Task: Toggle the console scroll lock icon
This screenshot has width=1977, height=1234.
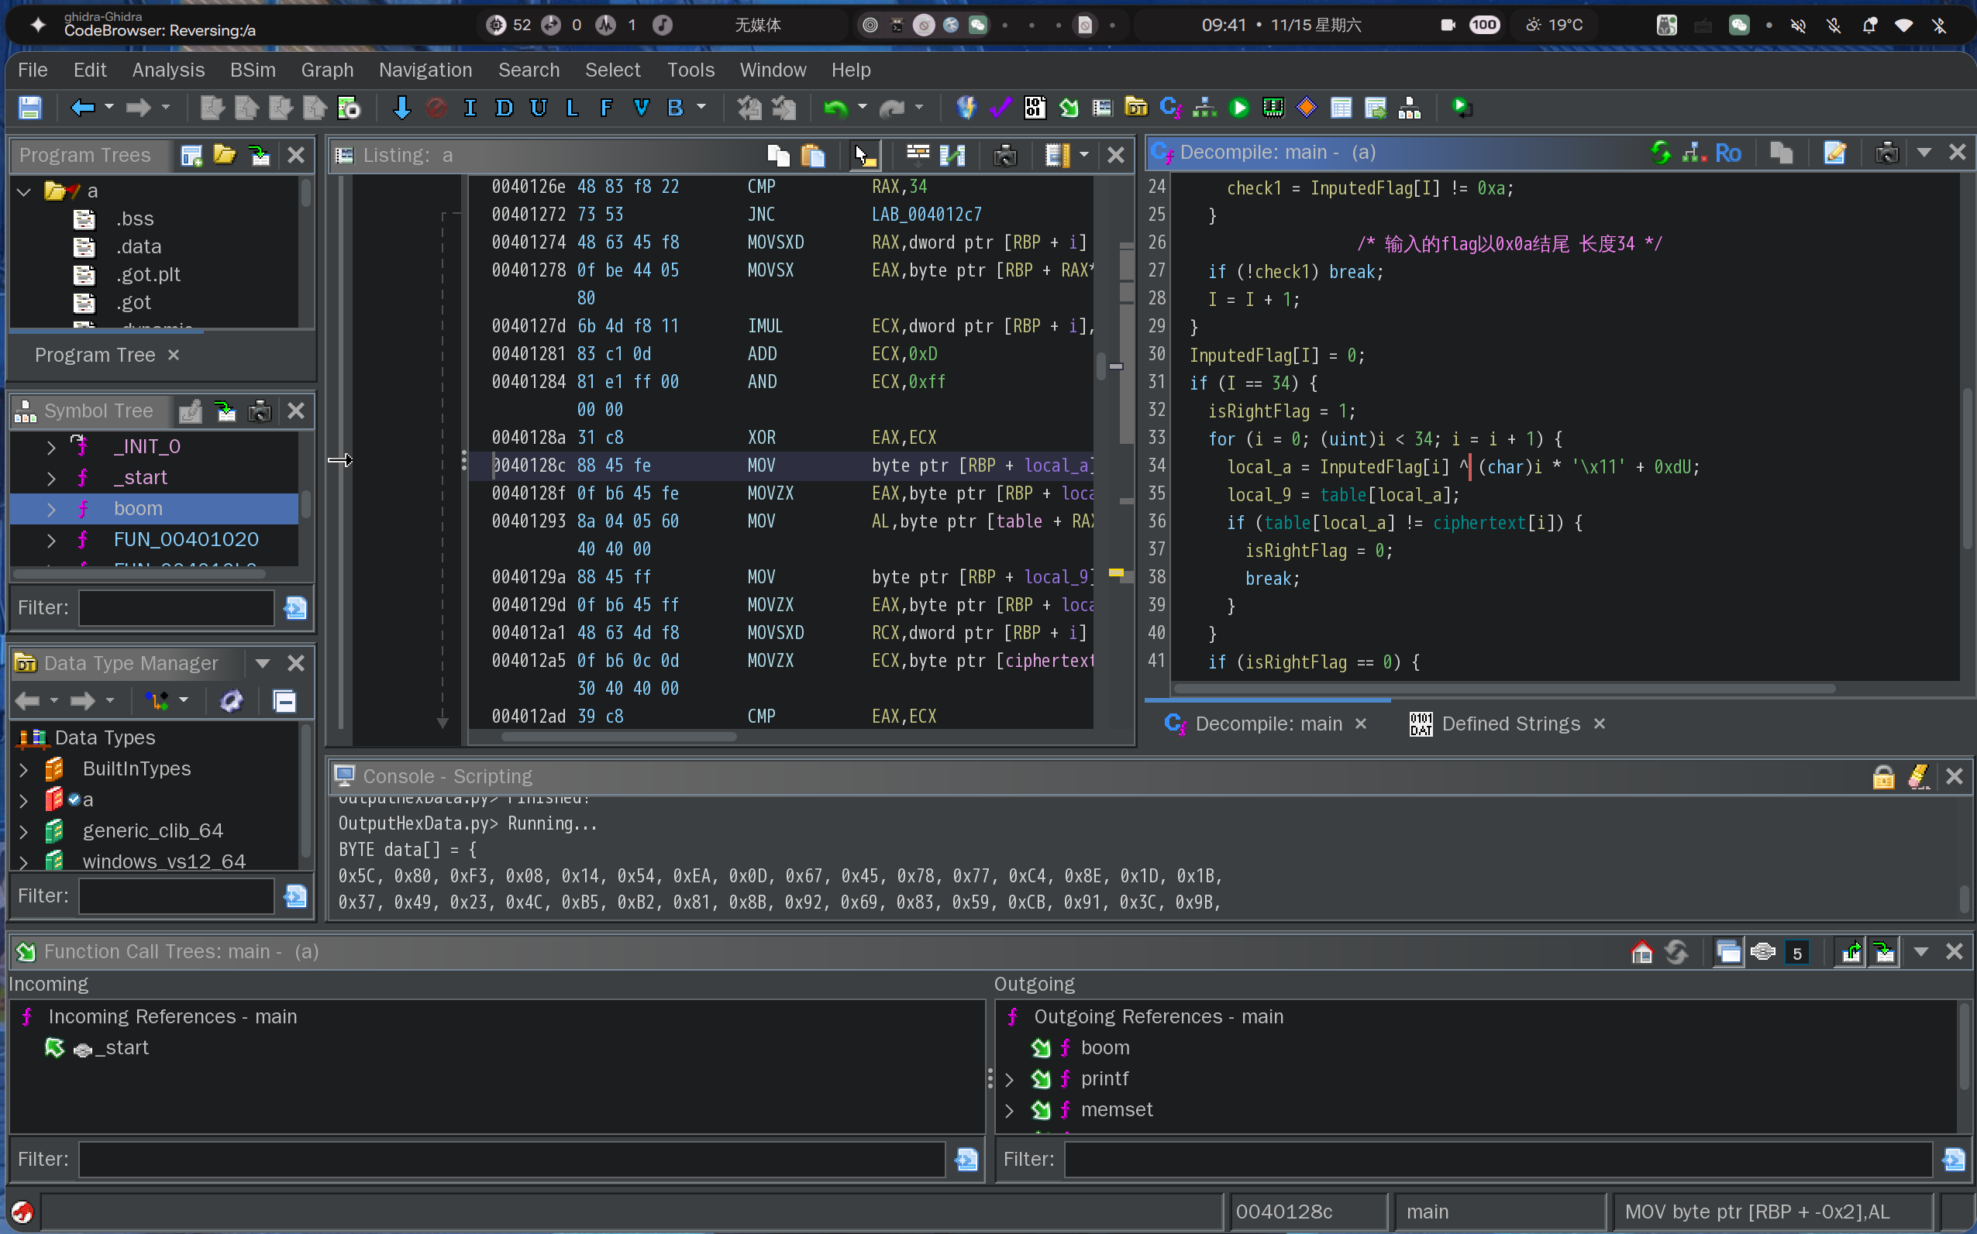Action: coord(1883,776)
